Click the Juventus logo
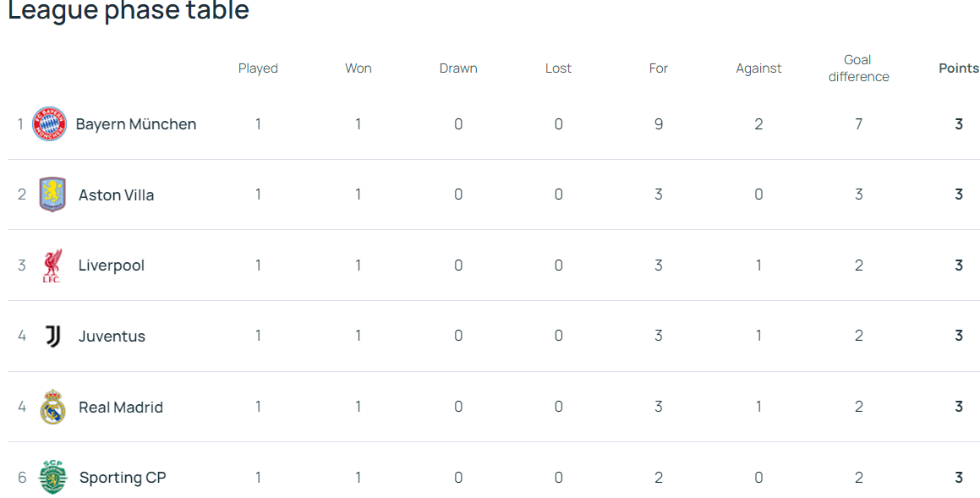980x498 pixels. point(53,337)
